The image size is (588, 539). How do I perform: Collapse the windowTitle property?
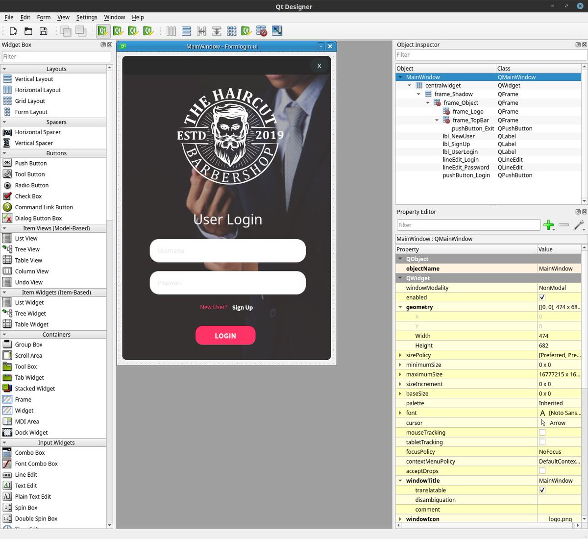pos(400,481)
